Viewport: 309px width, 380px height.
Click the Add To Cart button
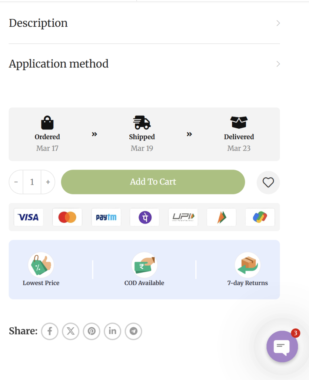point(153,182)
